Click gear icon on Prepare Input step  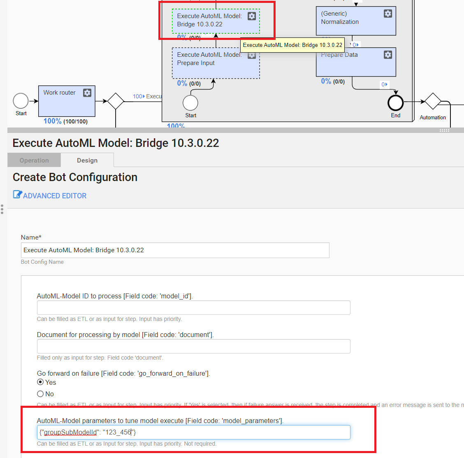coord(251,55)
